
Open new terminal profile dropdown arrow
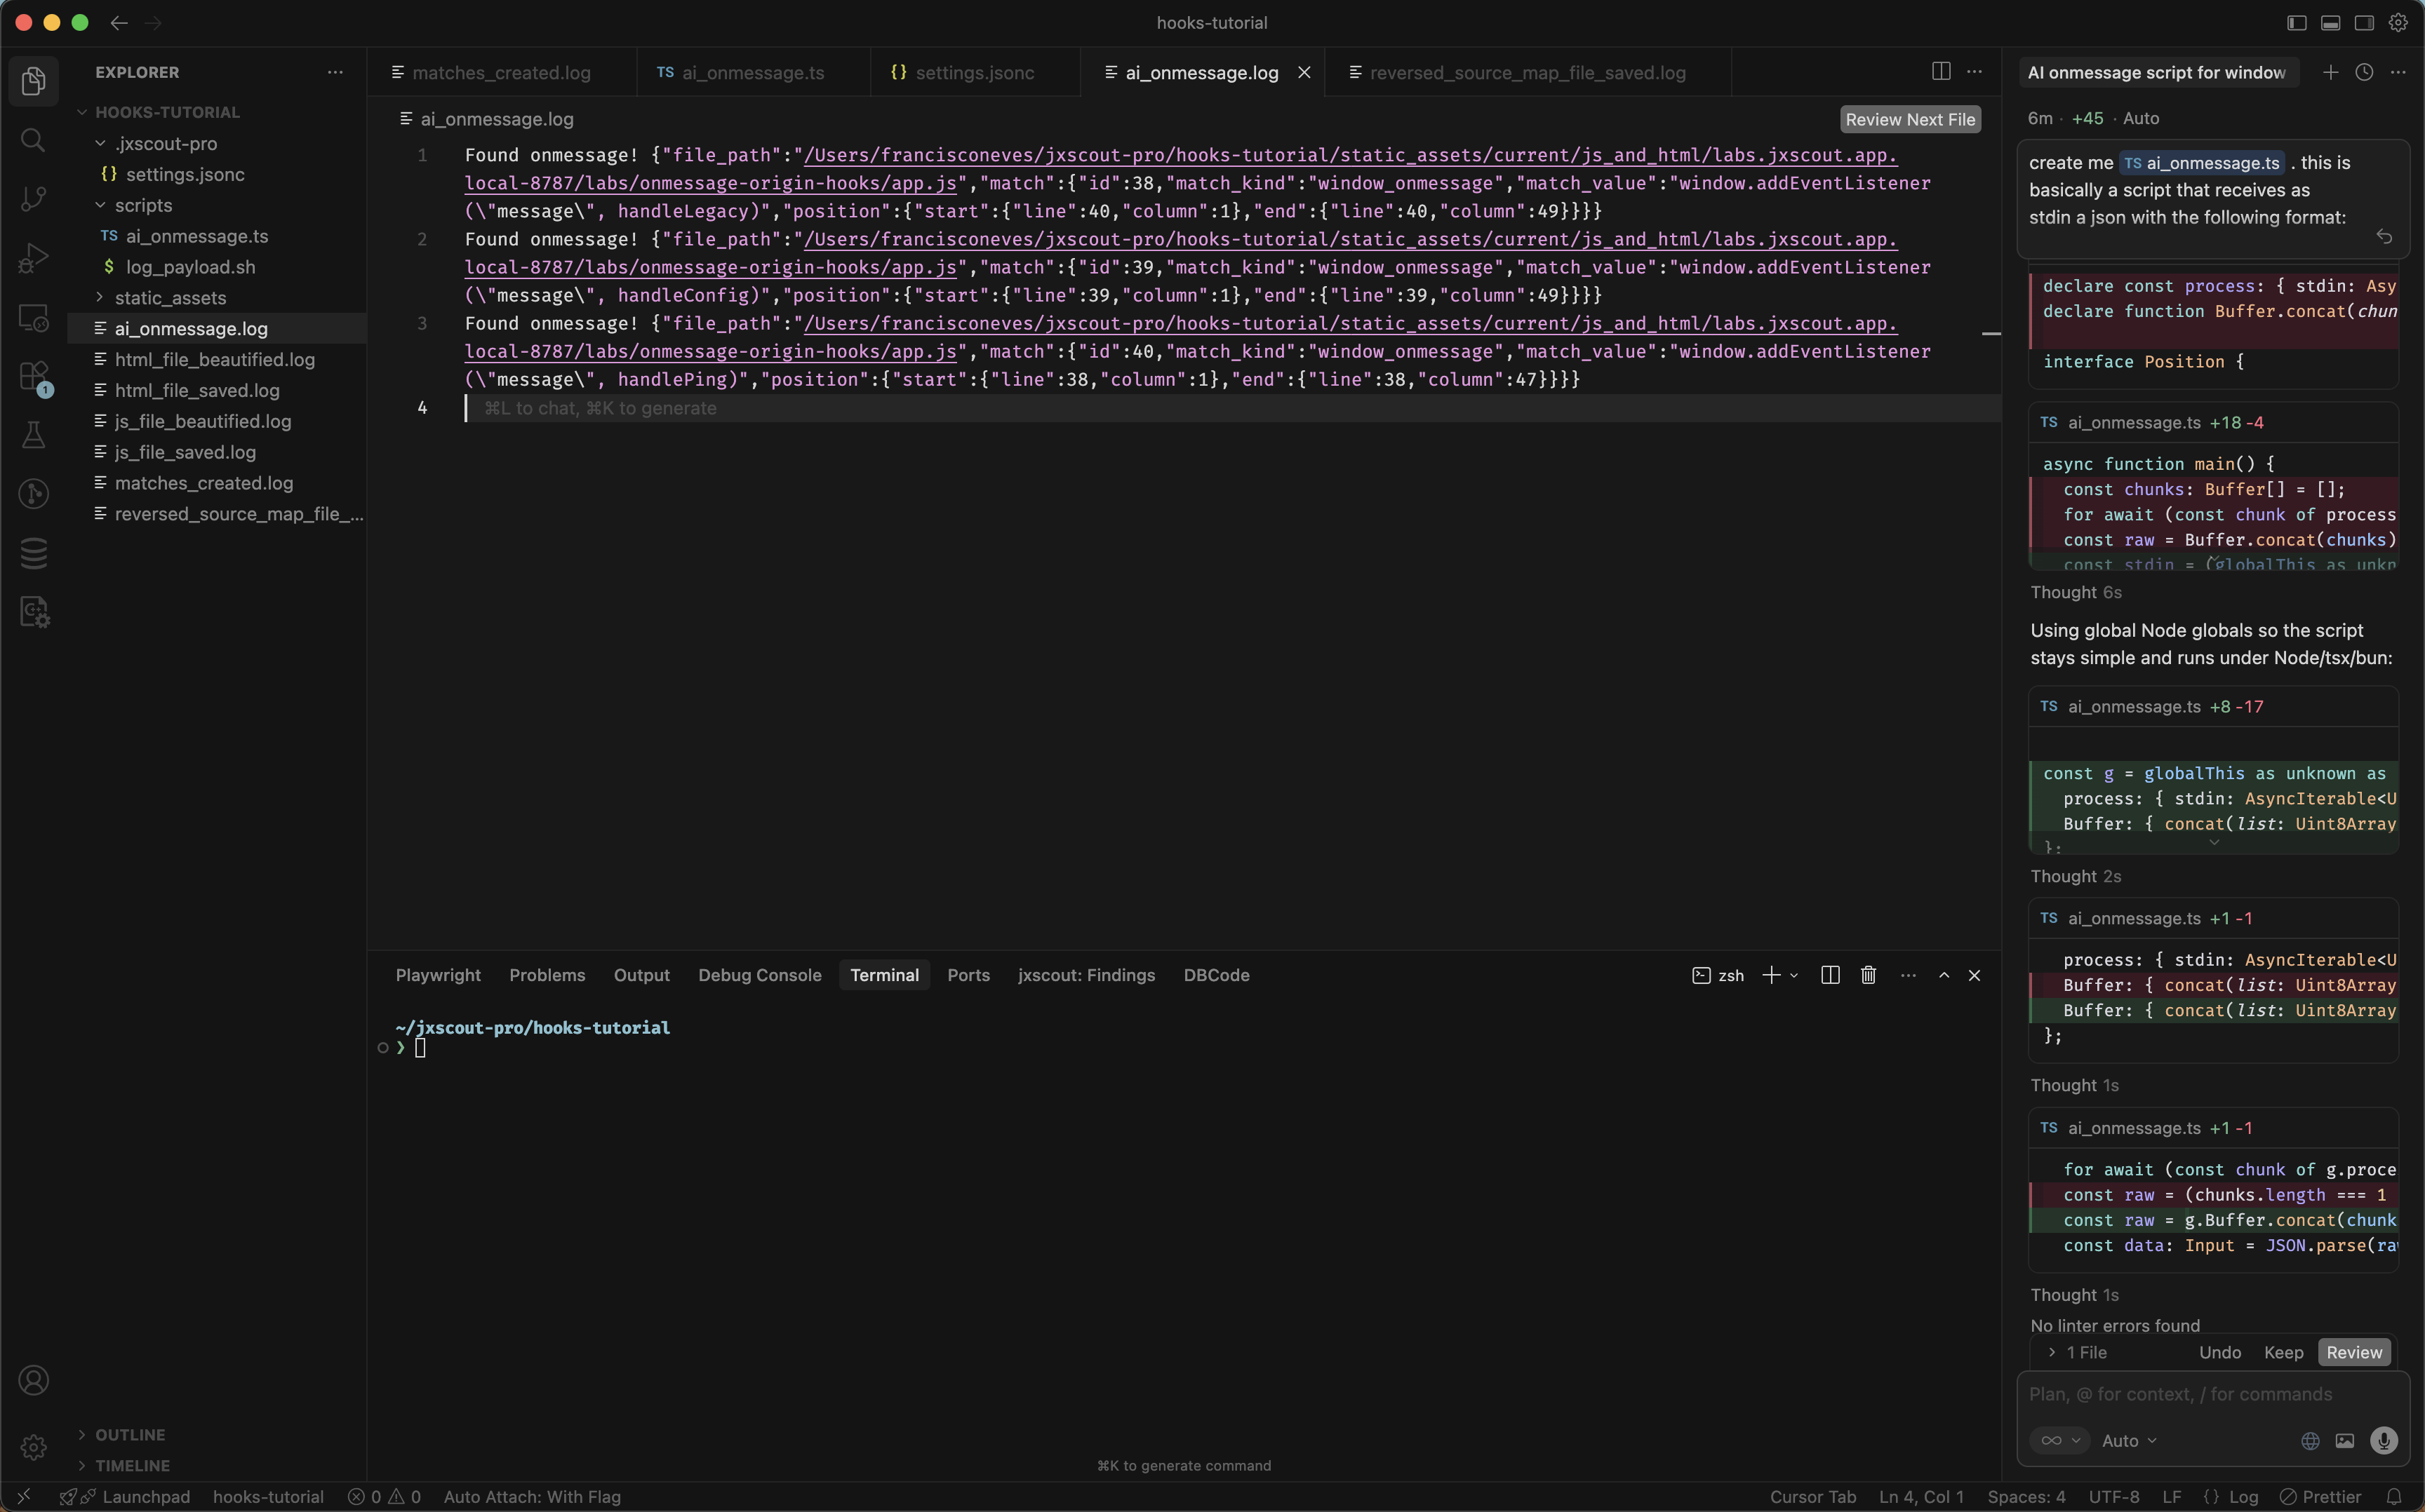point(1793,975)
